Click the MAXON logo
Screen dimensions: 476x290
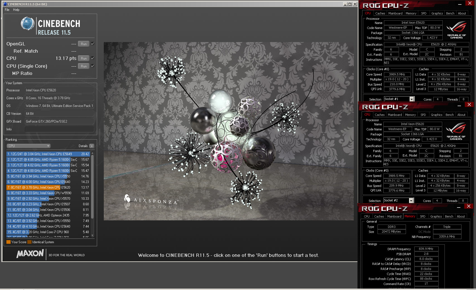click(30, 254)
